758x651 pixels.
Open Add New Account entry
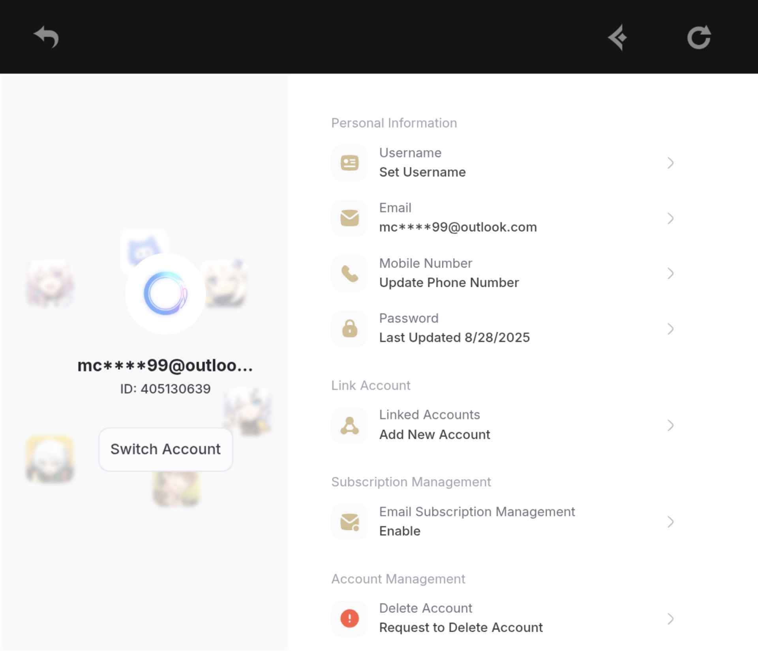(x=434, y=434)
